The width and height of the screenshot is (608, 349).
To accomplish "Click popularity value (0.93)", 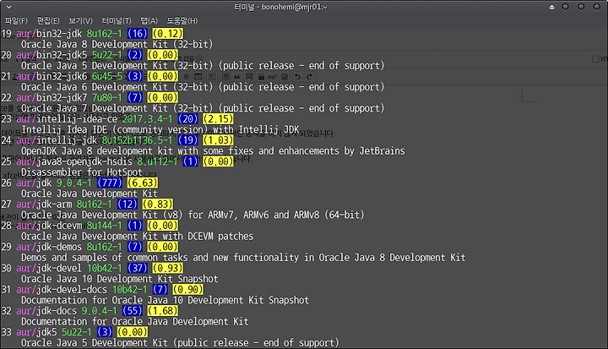I will [167, 269].
